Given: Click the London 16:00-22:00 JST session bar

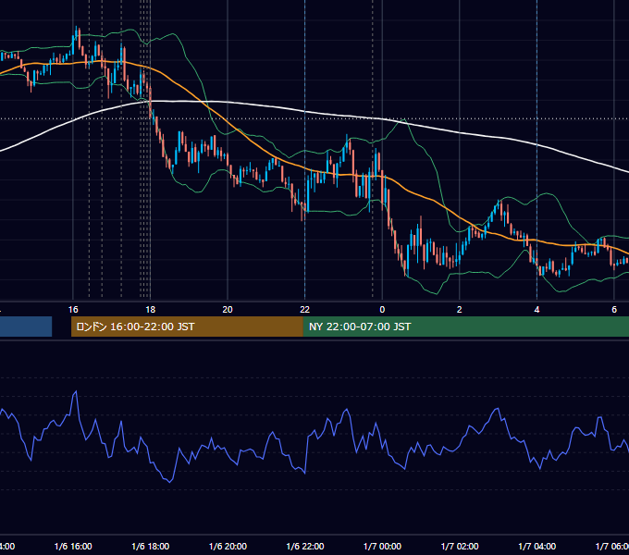Looking at the screenshot, I should 187,327.
